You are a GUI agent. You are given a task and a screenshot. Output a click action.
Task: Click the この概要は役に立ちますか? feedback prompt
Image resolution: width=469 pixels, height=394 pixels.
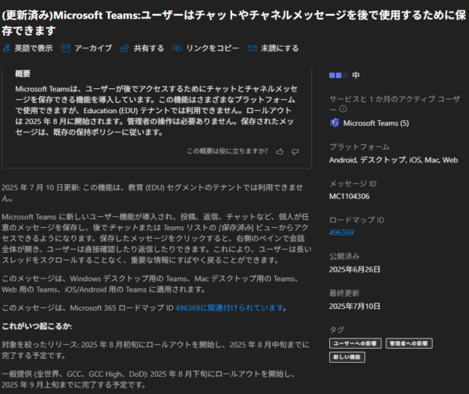tap(227, 151)
